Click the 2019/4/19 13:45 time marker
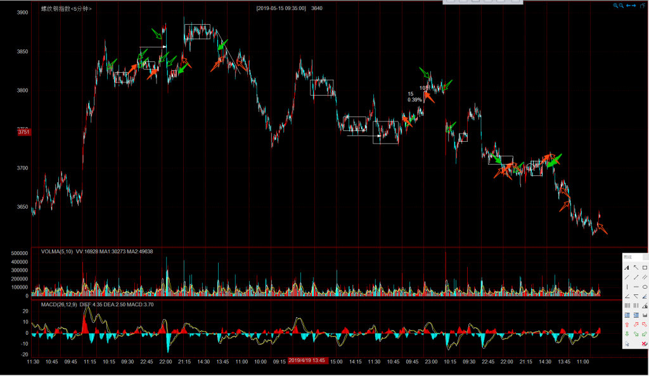Screen dimensions: 649x376 [307, 360]
